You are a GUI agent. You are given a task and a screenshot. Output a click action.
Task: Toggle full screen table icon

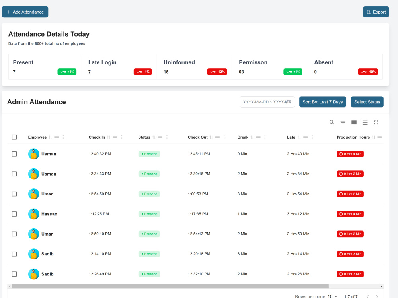click(376, 122)
